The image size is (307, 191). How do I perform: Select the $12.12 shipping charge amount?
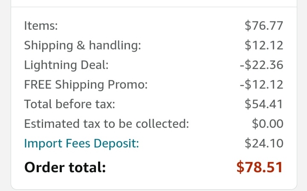click(264, 46)
